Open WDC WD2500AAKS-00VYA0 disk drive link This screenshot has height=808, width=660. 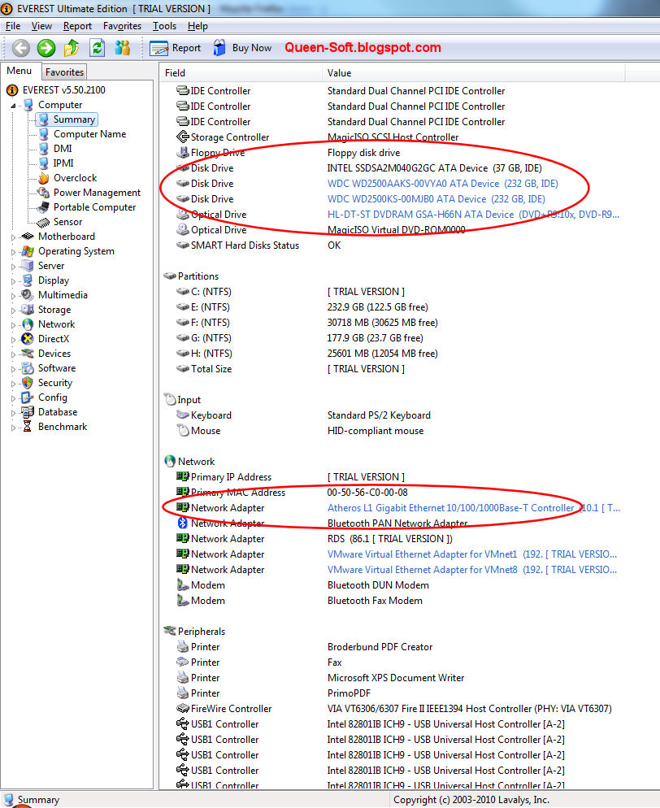click(443, 184)
